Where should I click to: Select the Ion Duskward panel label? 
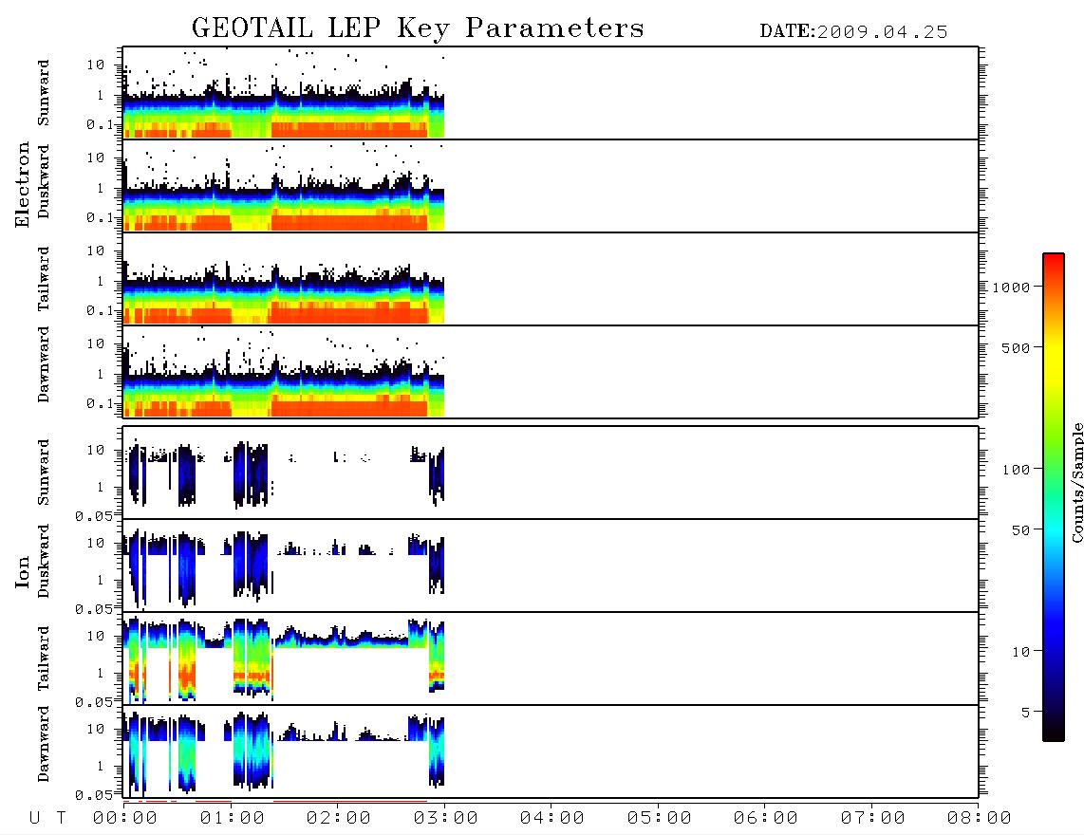[x=43, y=561]
